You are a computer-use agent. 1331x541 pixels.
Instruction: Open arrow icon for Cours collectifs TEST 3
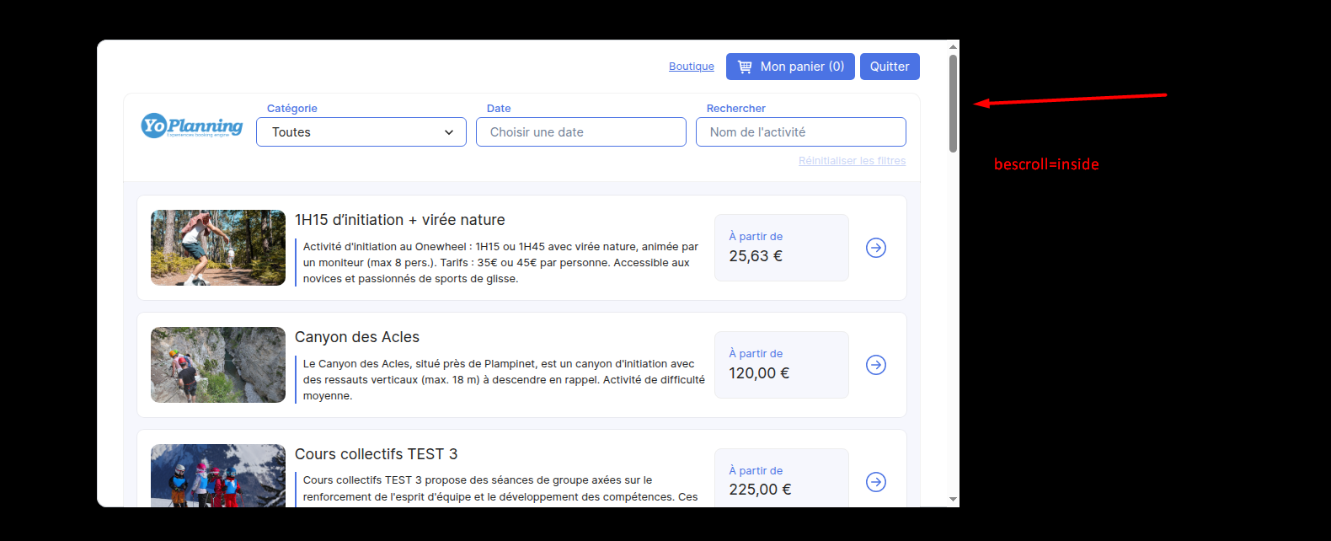876,482
